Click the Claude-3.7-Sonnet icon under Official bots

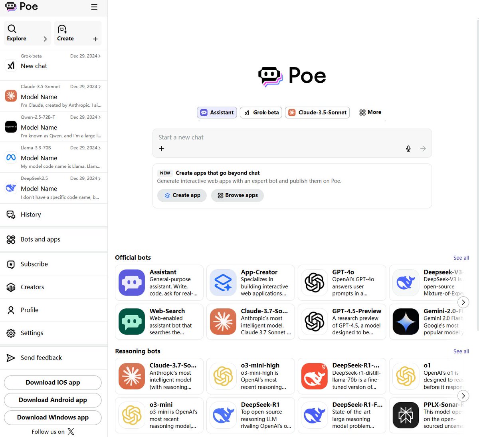(x=223, y=322)
